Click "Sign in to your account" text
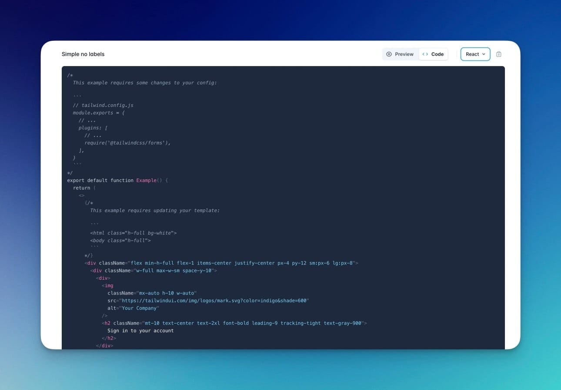The width and height of the screenshot is (561, 390). [140, 331]
